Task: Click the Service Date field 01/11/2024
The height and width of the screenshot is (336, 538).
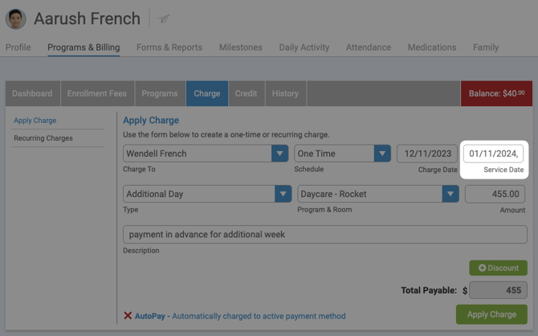Action: [x=493, y=154]
